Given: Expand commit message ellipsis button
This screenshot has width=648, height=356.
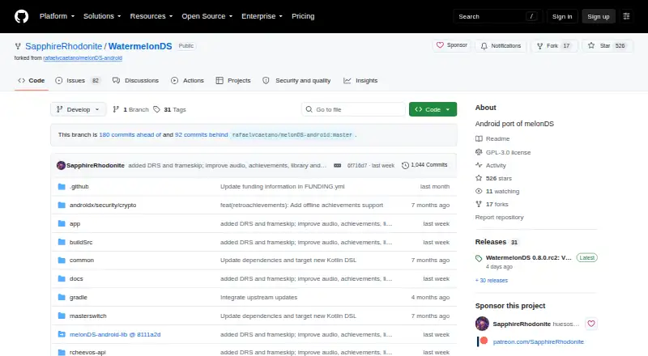Looking at the screenshot, I should (x=337, y=165).
